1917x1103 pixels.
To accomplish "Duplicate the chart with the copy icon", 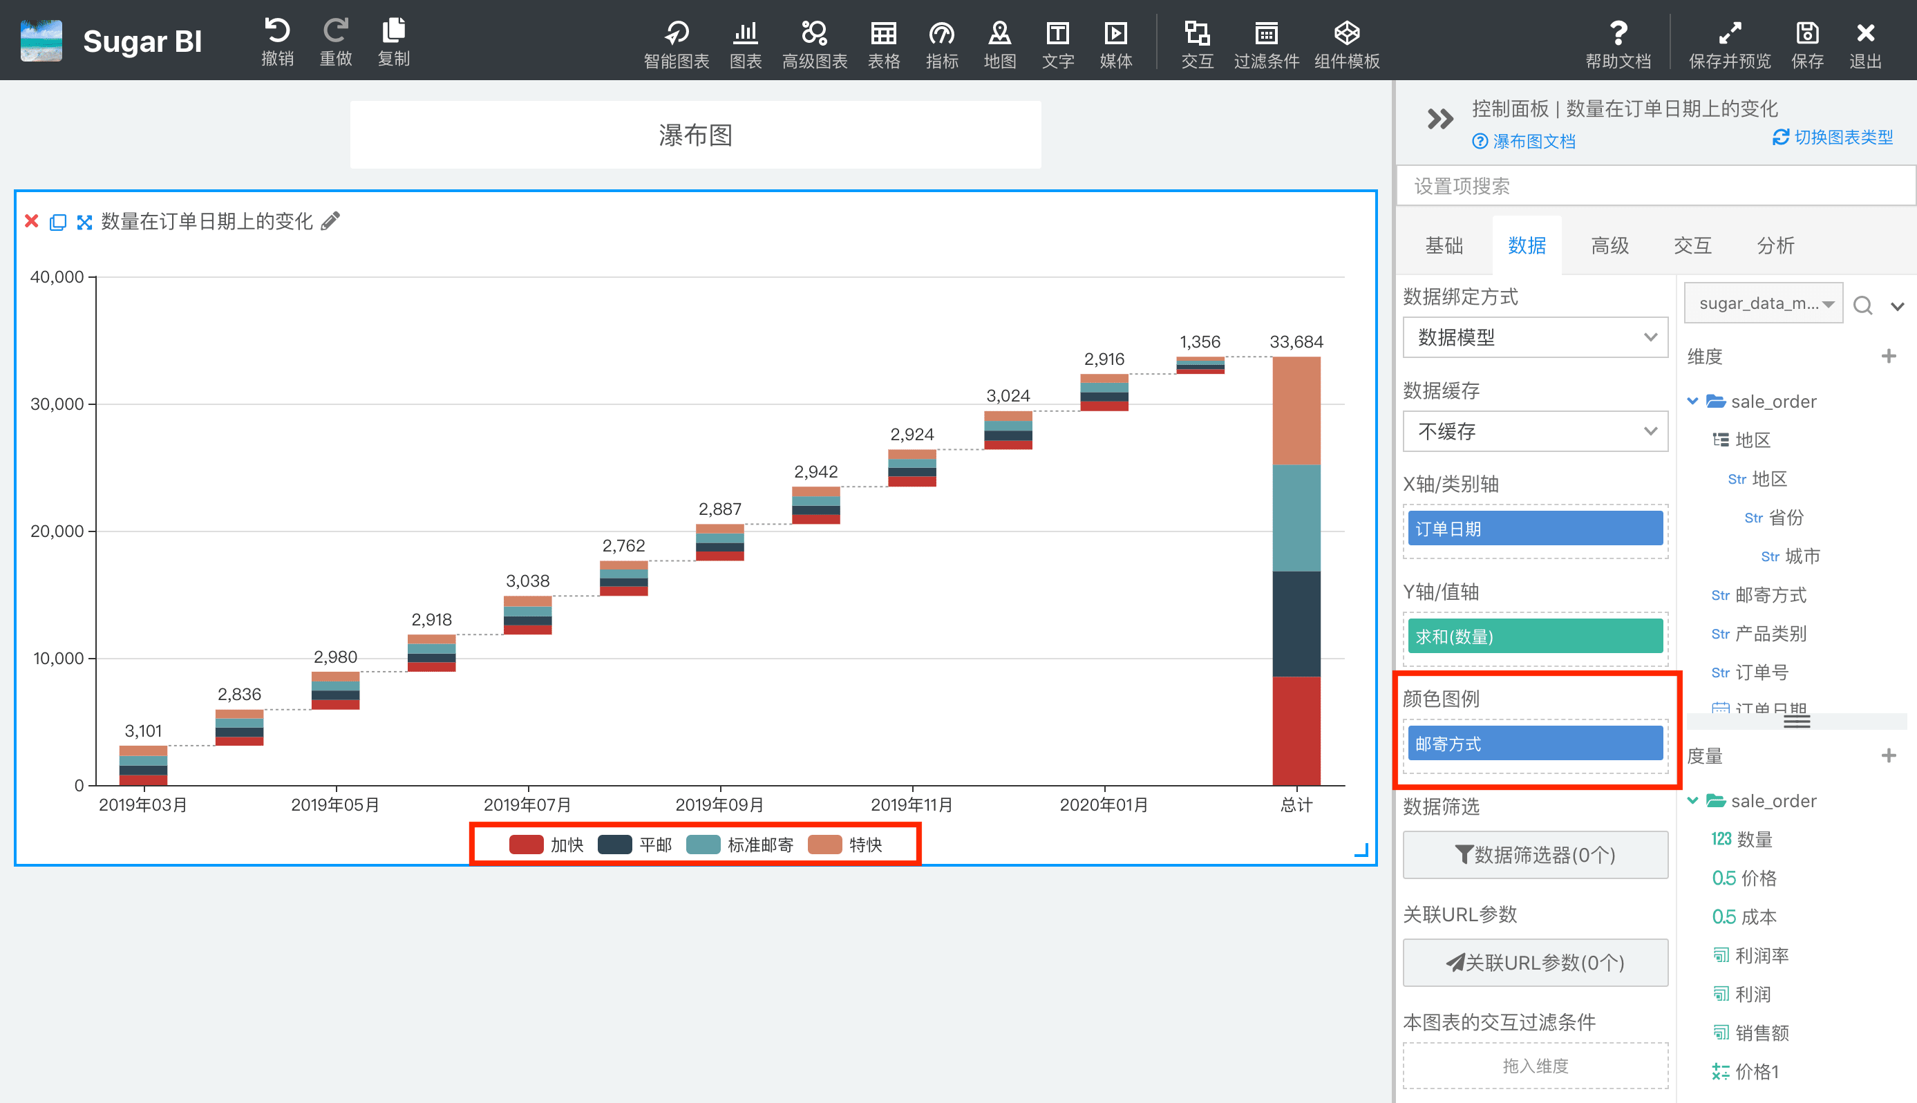I will pos(57,222).
